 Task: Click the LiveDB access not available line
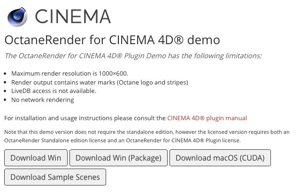54,91
